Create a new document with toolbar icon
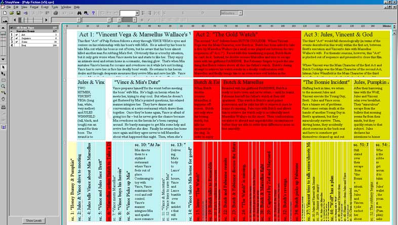Image resolution: width=398 pixels, height=225 pixels. (x=5, y=13)
